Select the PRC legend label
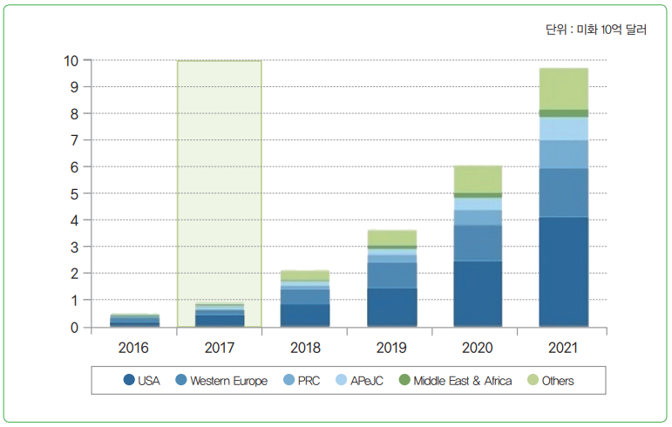672x427 pixels. [x=309, y=381]
